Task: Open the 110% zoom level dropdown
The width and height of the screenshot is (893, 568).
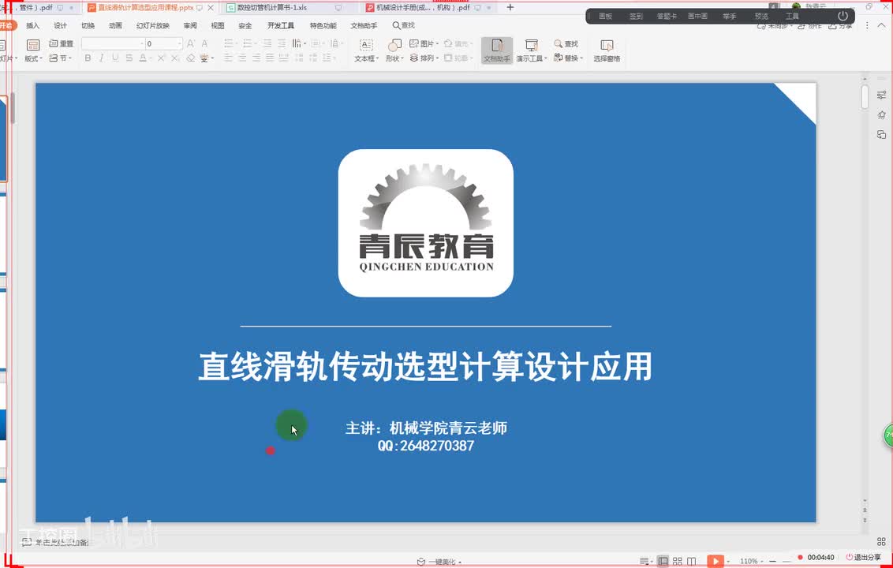Action: tap(751, 562)
